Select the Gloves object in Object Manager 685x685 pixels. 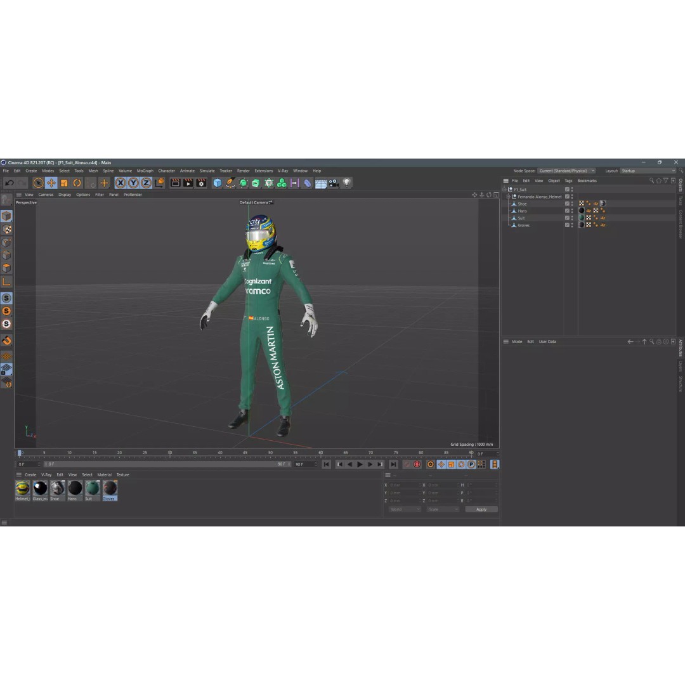(523, 225)
